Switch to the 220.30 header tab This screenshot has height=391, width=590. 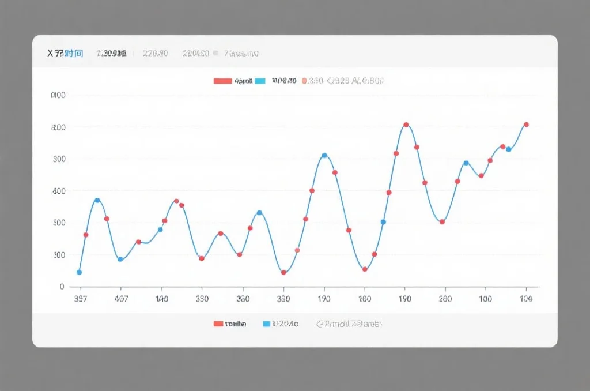[x=155, y=53]
